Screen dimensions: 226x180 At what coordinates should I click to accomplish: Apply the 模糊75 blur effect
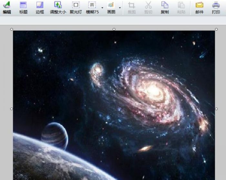[x=92, y=7]
